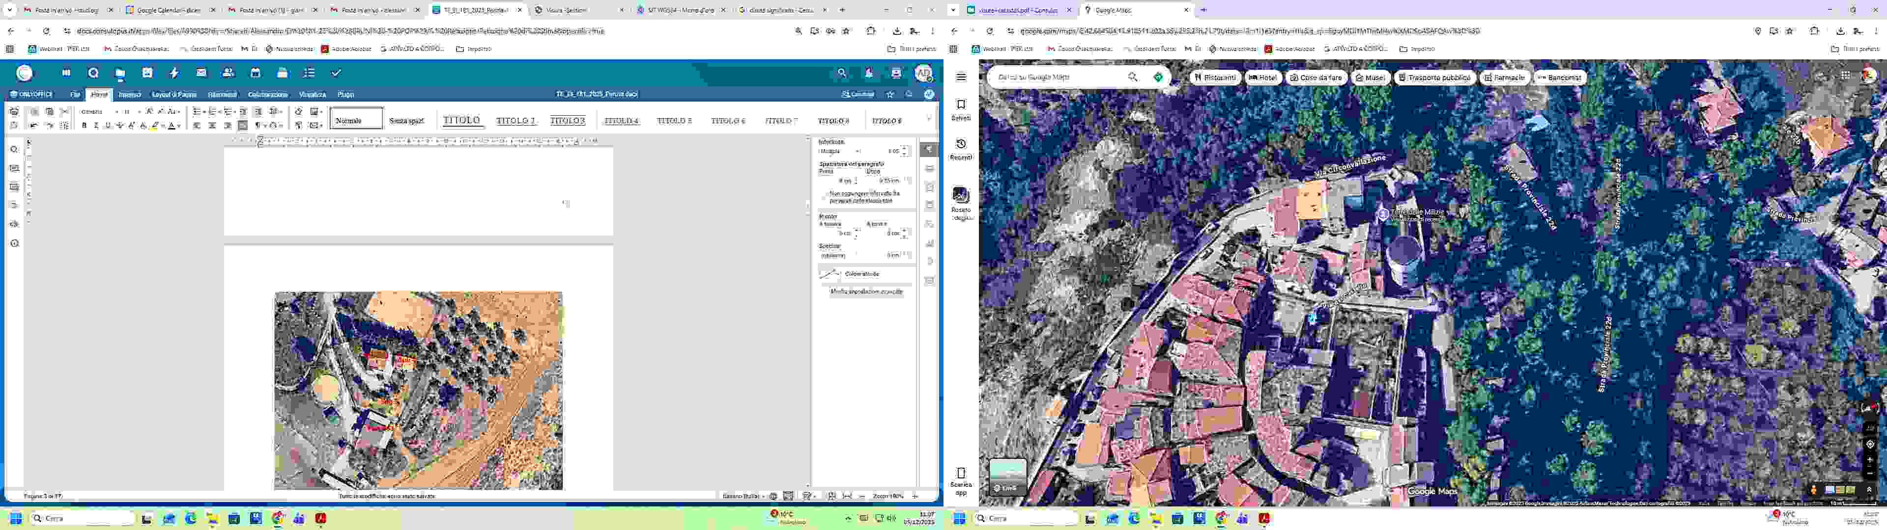Click the justify alignment icon

(242, 126)
